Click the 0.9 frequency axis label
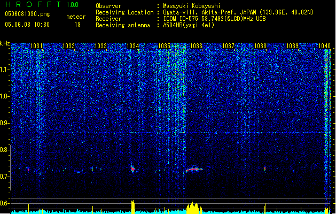 [x=4, y=123]
